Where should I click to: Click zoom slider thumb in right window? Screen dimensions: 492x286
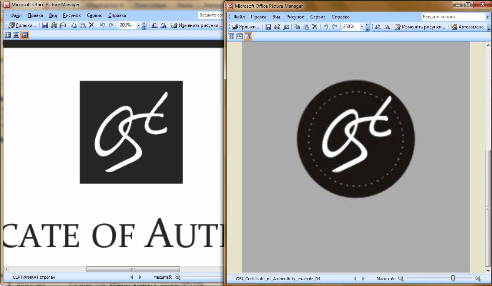[x=453, y=278]
